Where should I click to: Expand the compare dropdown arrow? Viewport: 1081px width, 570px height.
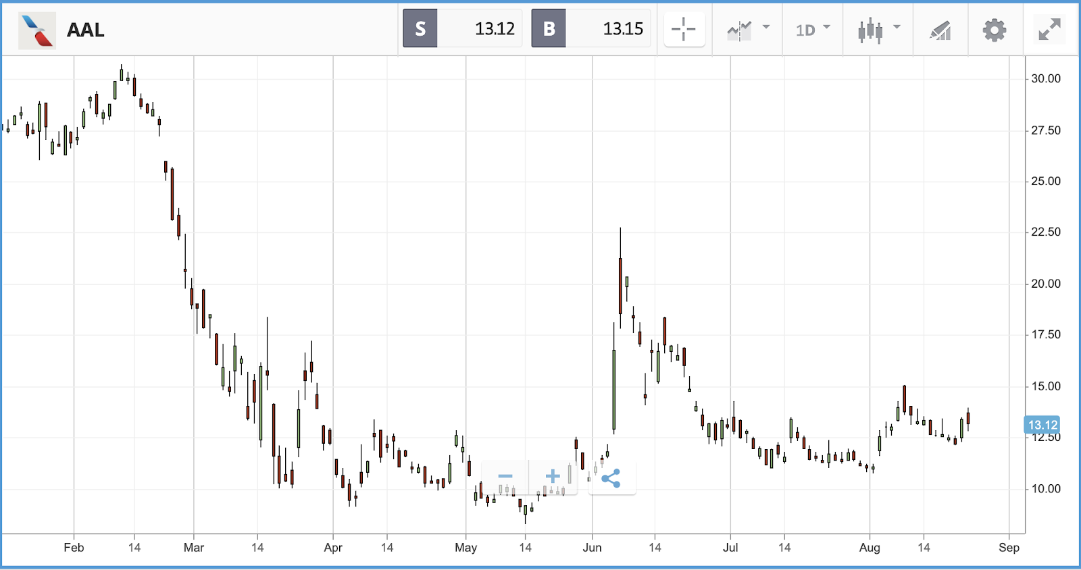[x=766, y=28]
